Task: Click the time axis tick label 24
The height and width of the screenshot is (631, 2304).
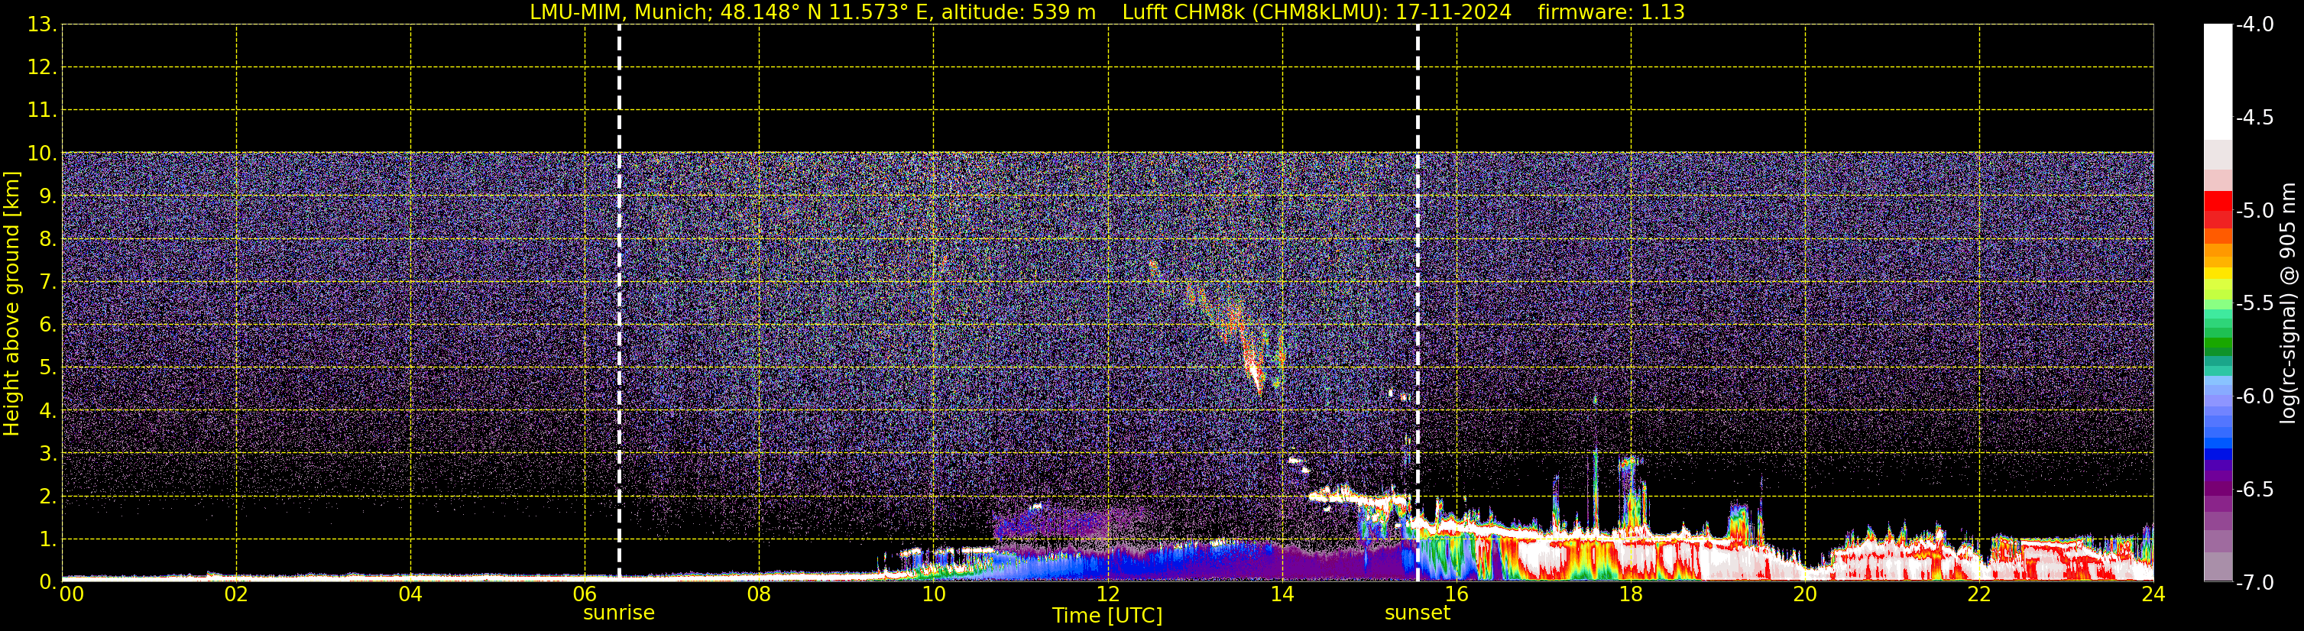Action: [x=2153, y=594]
